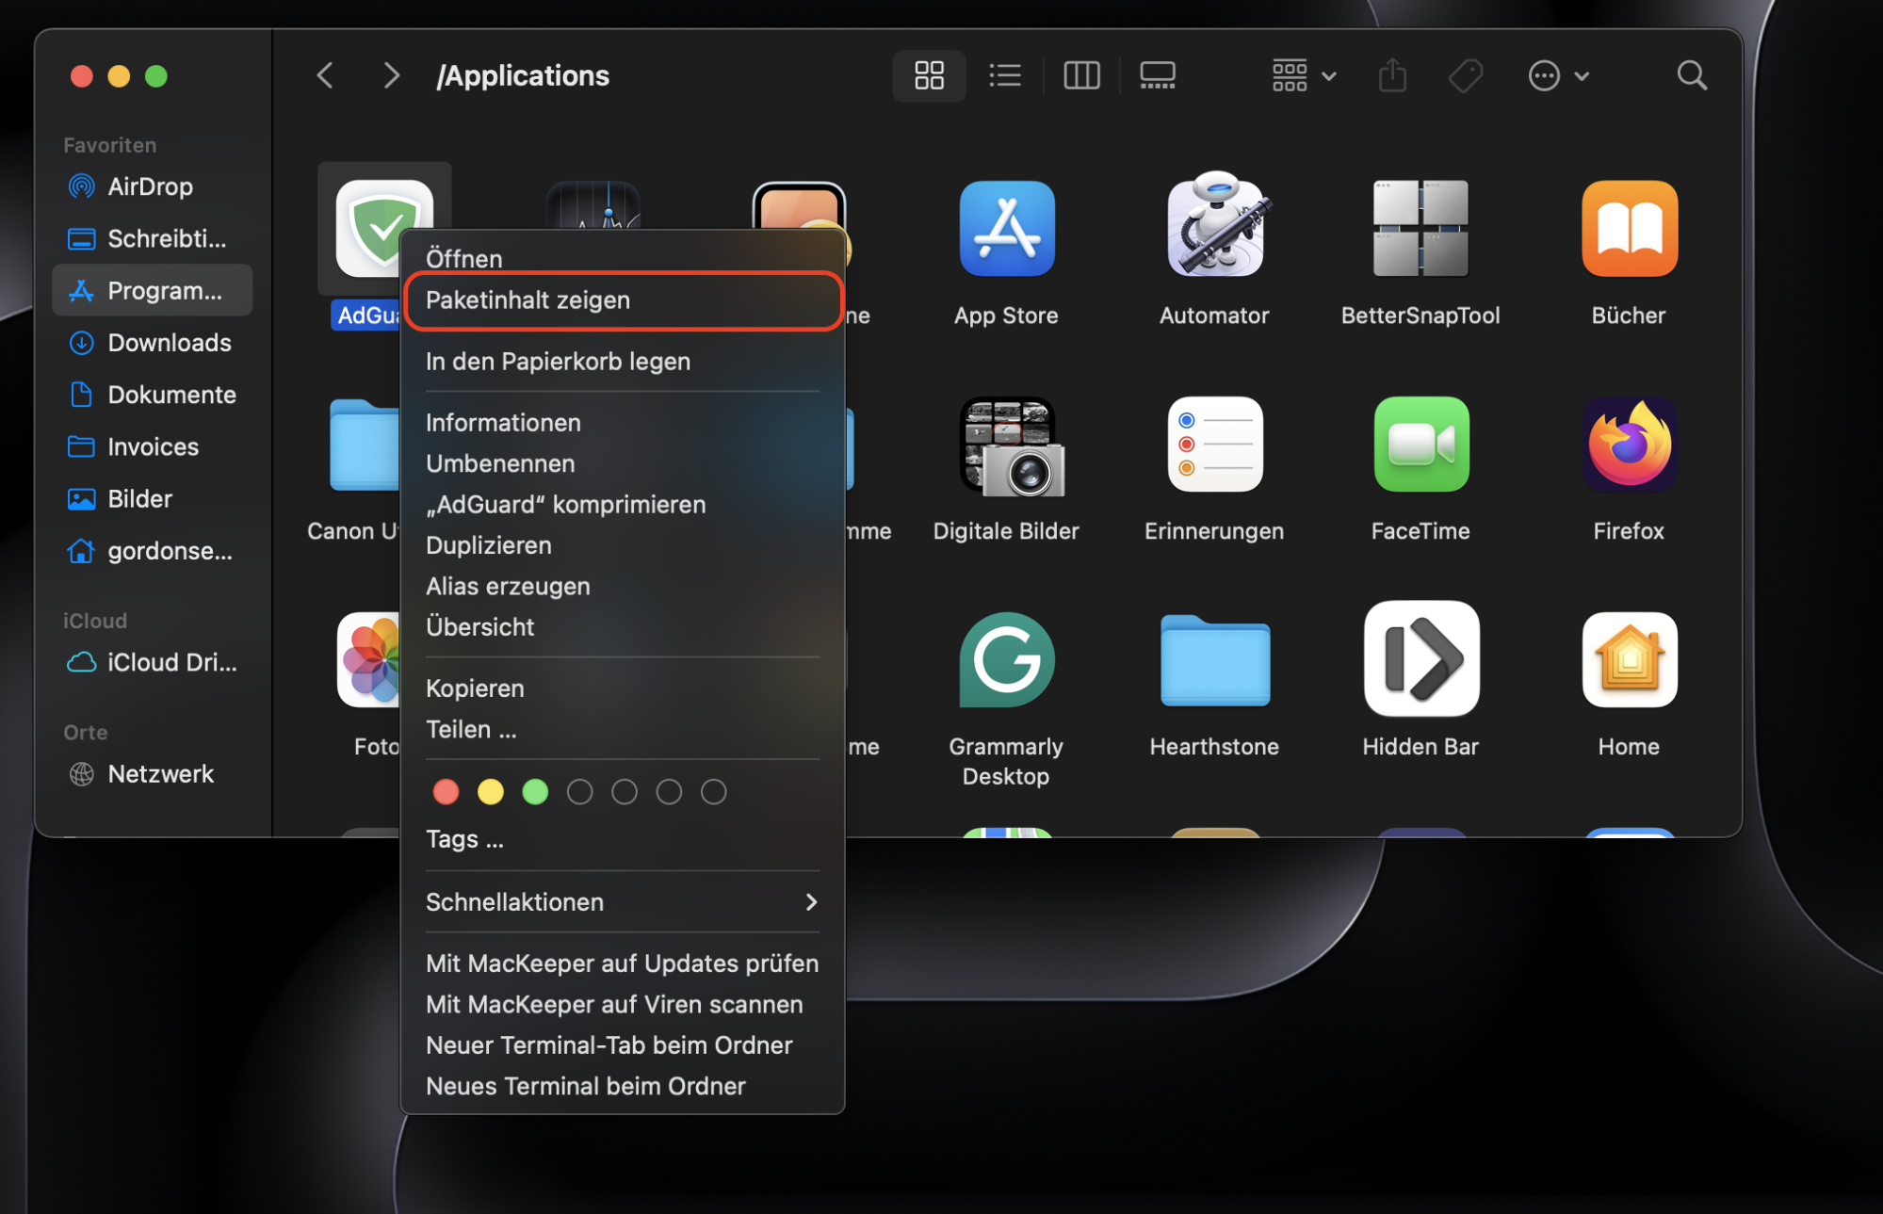The height and width of the screenshot is (1214, 1883).
Task: Choose Duplizieren from context menu
Action: click(623, 545)
